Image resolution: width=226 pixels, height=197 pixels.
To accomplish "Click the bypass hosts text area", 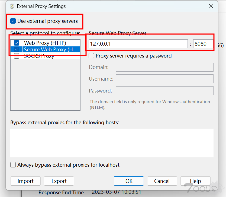I will pos(112,143).
